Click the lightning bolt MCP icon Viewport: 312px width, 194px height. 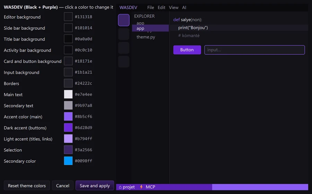tap(141, 187)
